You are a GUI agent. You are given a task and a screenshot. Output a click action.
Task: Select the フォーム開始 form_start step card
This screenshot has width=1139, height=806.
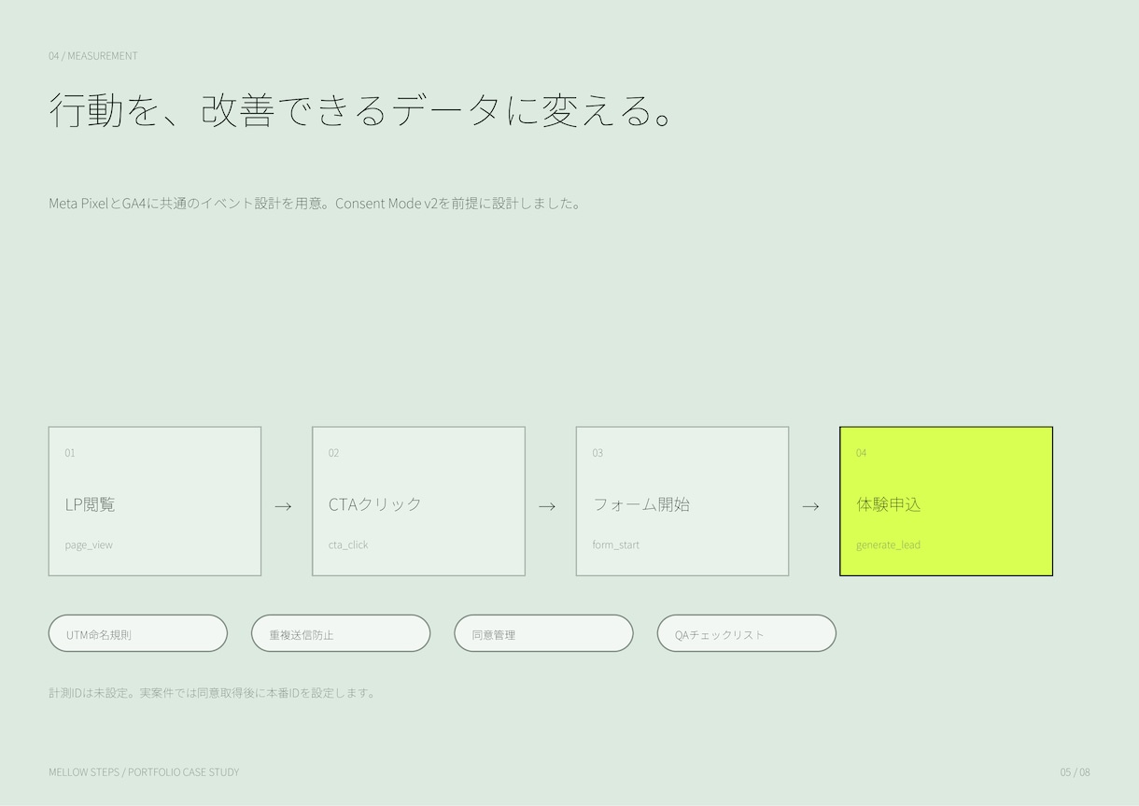pos(682,502)
